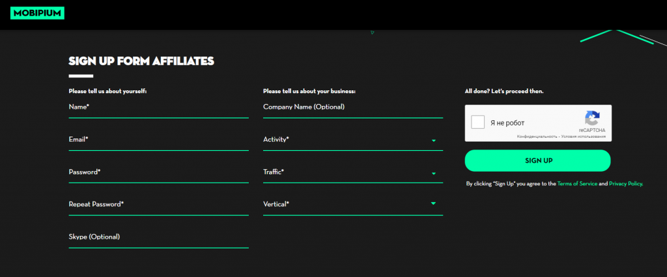The width and height of the screenshot is (667, 277).
Task: Open the Traffic dropdown list
Action: pyautogui.click(x=433, y=173)
